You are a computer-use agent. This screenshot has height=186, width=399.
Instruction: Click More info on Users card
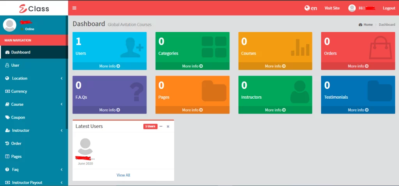(109, 66)
